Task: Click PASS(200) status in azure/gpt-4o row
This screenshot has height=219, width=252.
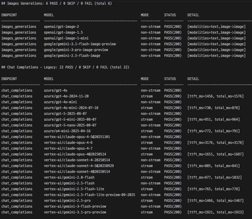Action: (173, 90)
